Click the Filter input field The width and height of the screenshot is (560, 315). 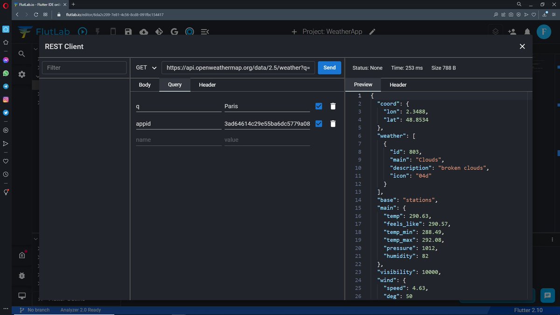click(x=84, y=68)
